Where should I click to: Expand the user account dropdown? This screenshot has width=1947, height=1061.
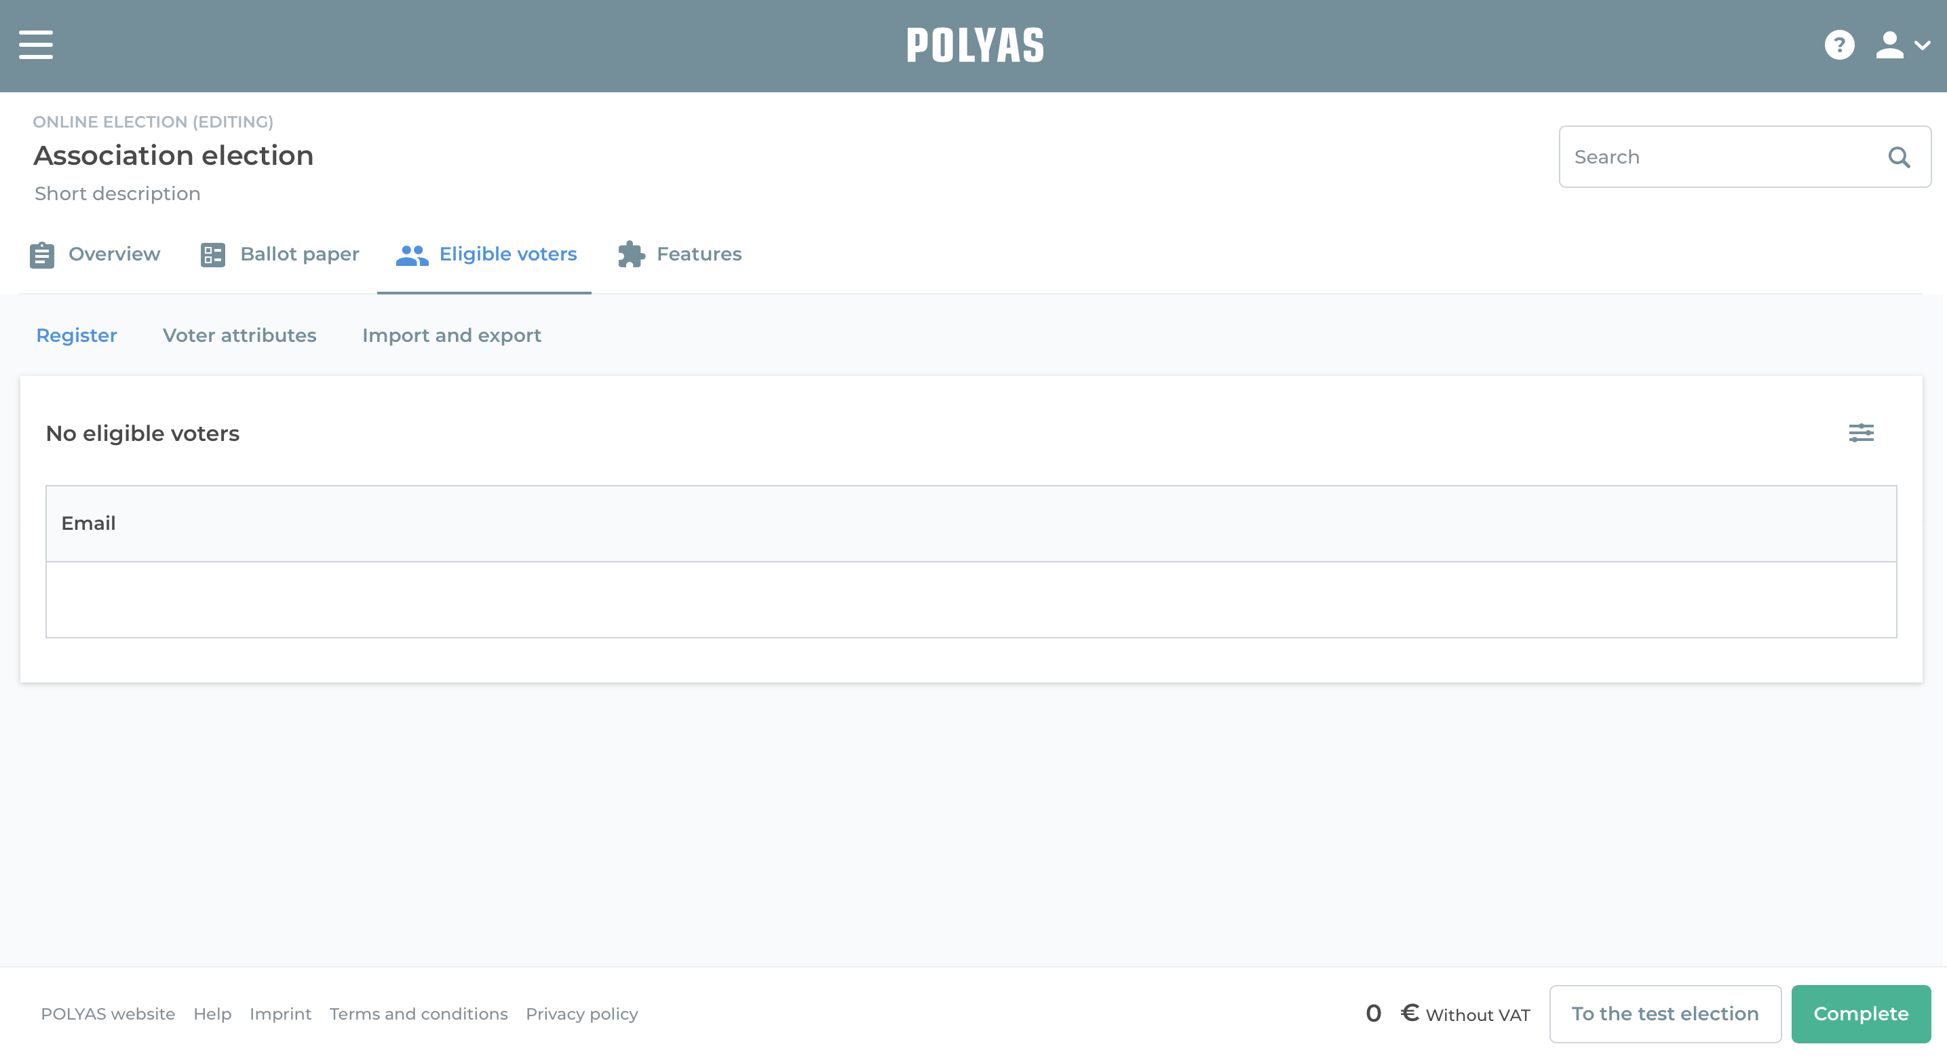[1900, 45]
